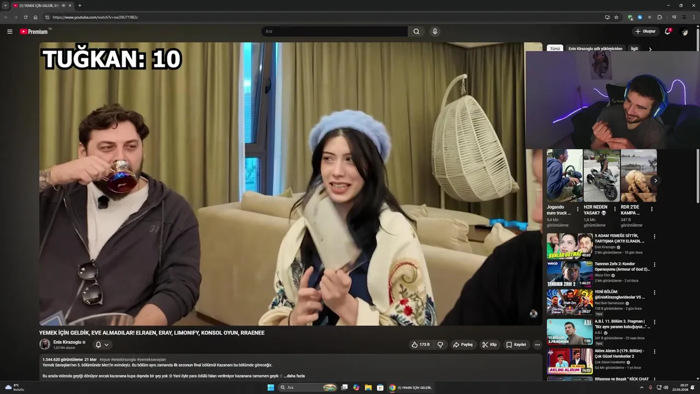Select the Enis Kirazoglu adlı yükleyiciden chip
This screenshot has height=394, width=700.
click(595, 49)
